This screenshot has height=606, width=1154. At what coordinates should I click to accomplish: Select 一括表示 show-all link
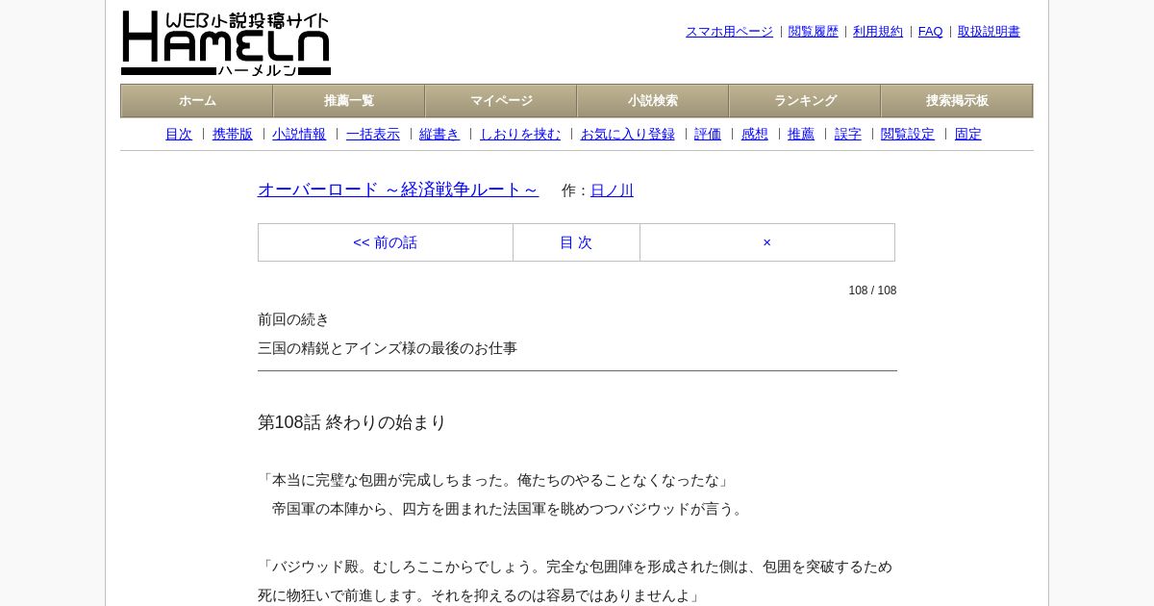(x=373, y=135)
